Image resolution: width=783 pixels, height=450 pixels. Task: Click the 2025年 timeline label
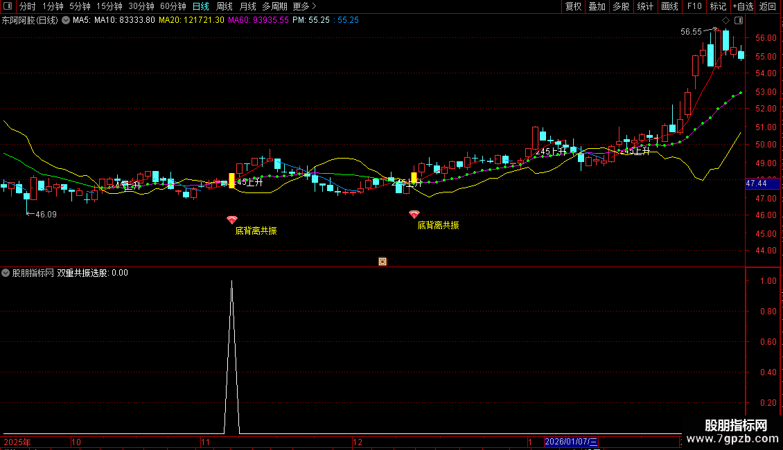(17, 442)
